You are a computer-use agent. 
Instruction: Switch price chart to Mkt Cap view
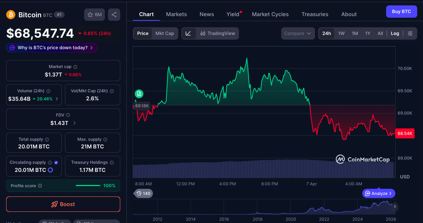click(164, 33)
